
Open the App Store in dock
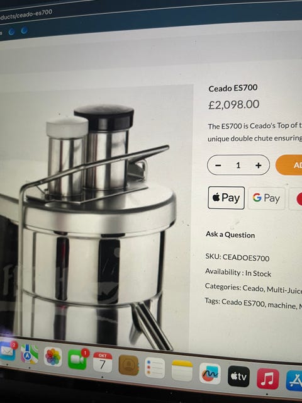294,382
